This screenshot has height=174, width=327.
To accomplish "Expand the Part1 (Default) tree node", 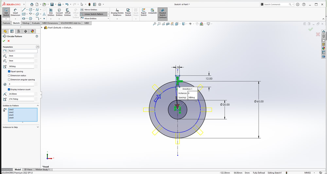I will click(42, 28).
